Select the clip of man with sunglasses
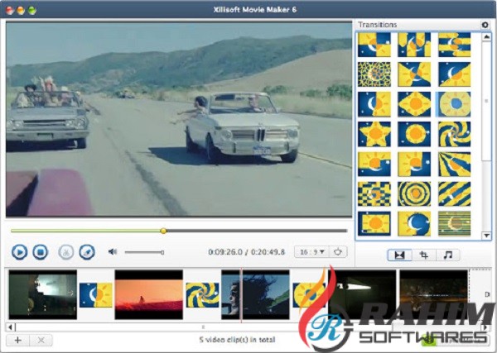The width and height of the screenshot is (497, 353). pyautogui.click(x=255, y=294)
